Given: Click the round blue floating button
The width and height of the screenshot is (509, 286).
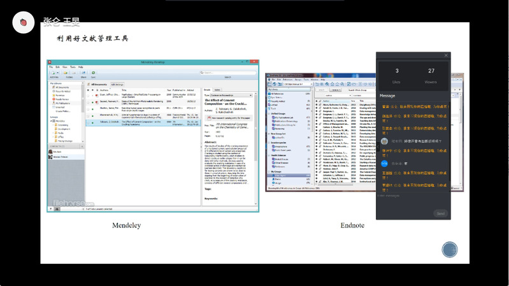Looking at the screenshot, I should click(x=450, y=249).
